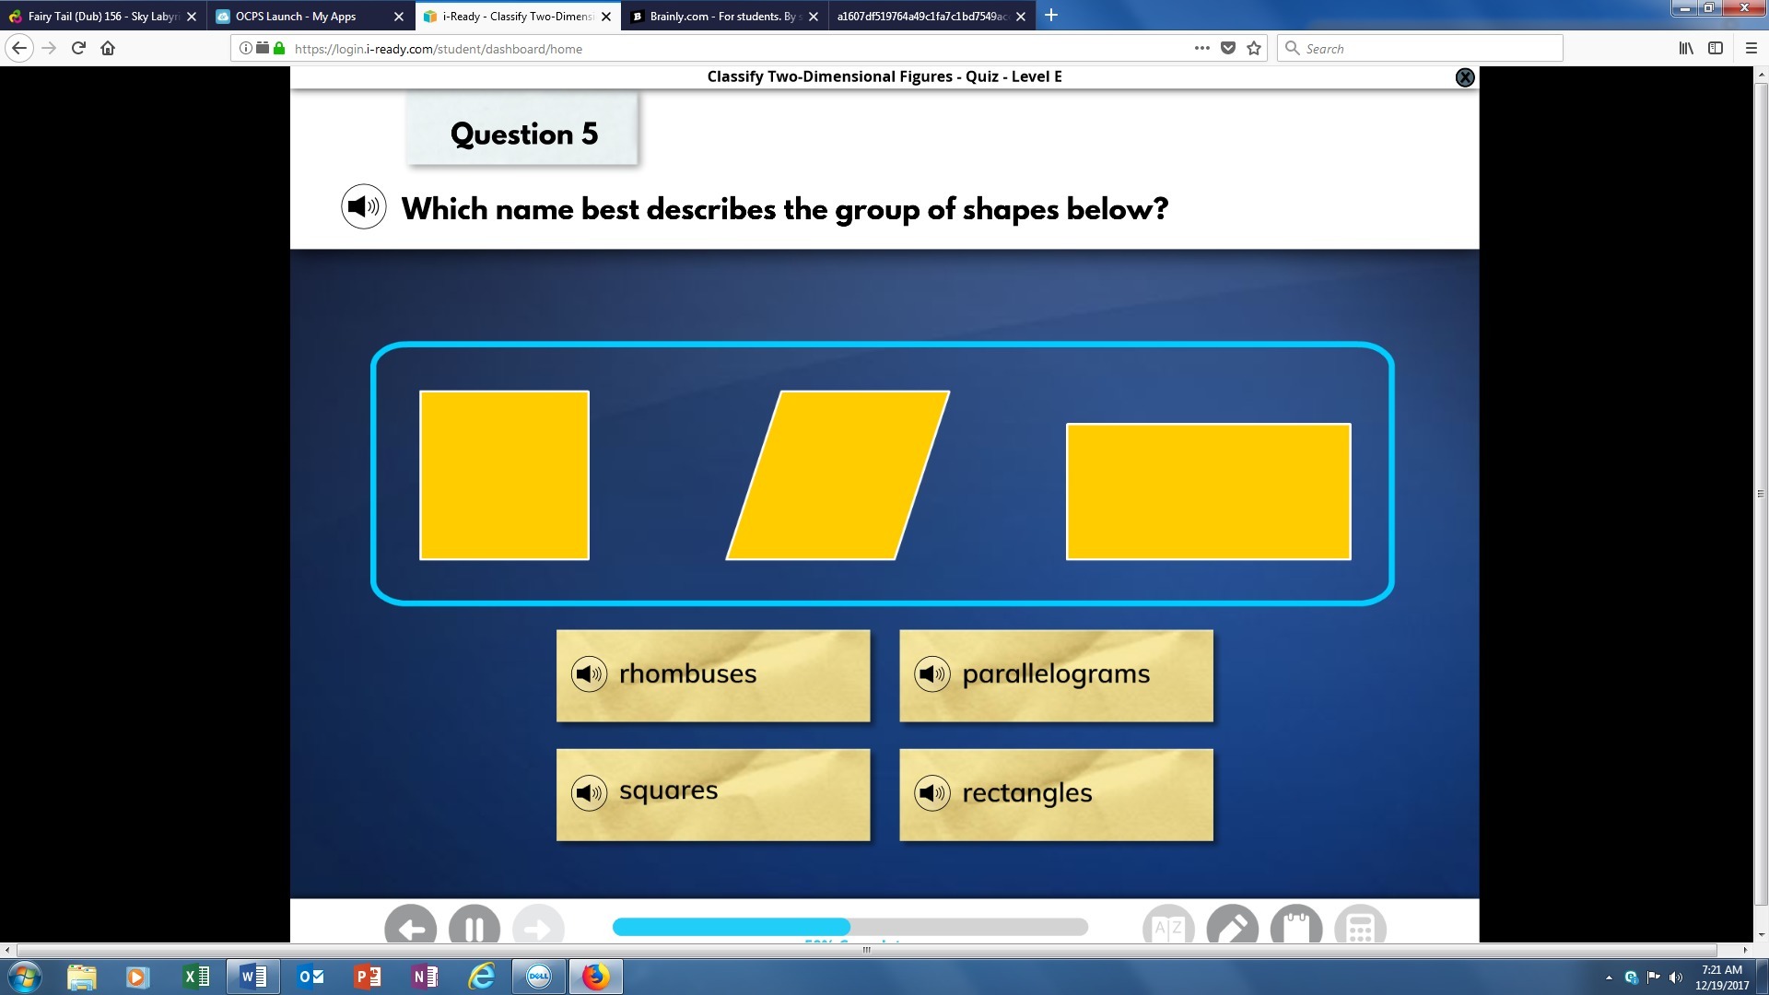The height and width of the screenshot is (995, 1769).
Task: Open the pencil drawing tool
Action: coord(1232,927)
